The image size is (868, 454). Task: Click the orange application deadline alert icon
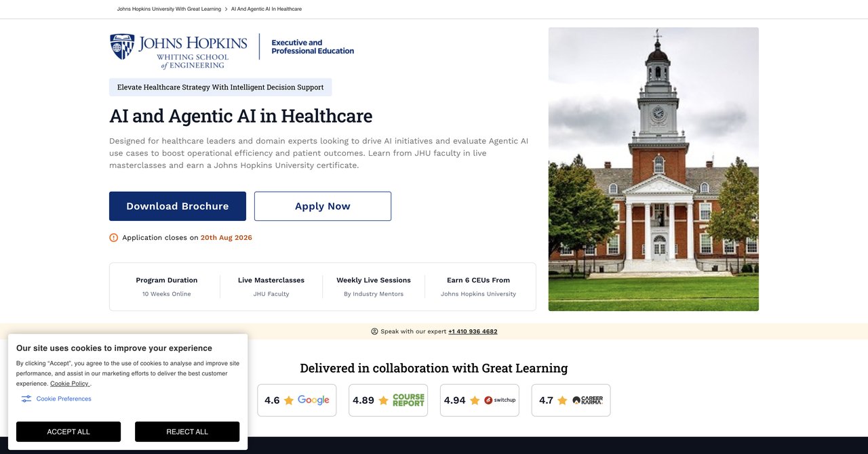pos(113,238)
